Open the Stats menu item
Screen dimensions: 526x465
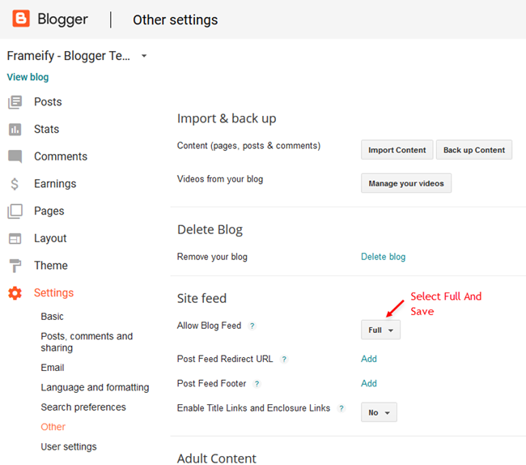[47, 129]
